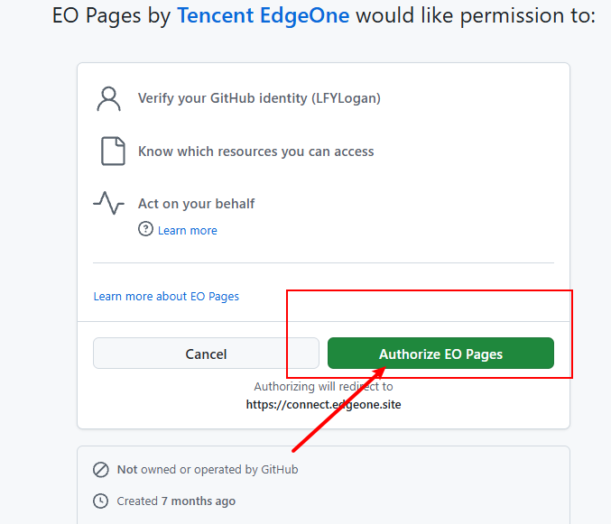The width and height of the screenshot is (611, 524).
Task: Click the Authorizing will redirect to text
Action: tap(323, 387)
